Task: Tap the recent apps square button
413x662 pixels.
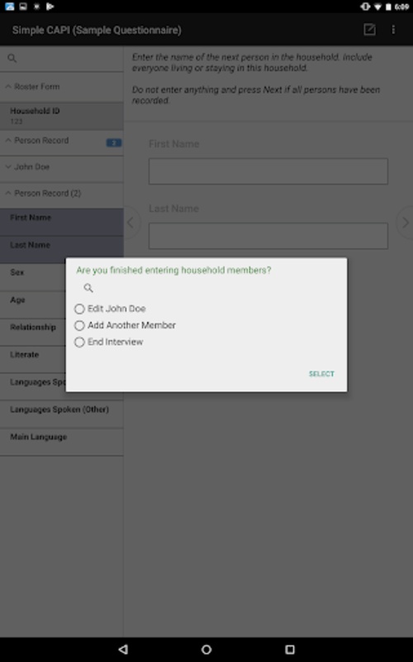Action: click(x=290, y=650)
